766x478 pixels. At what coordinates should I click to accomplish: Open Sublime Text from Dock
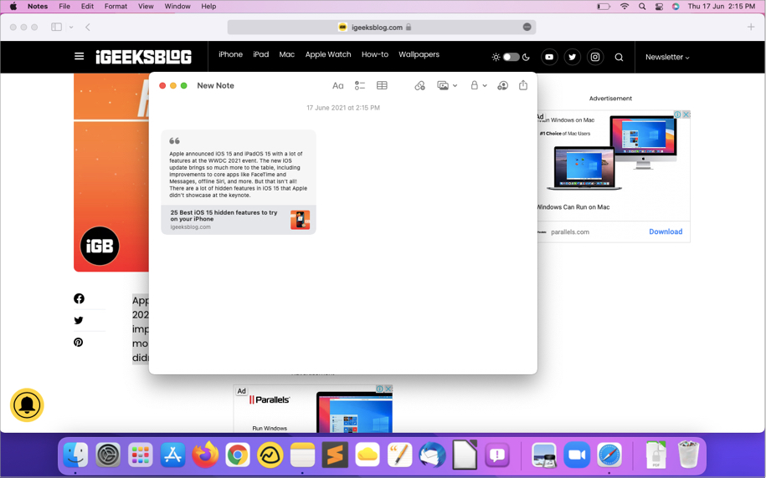click(335, 455)
